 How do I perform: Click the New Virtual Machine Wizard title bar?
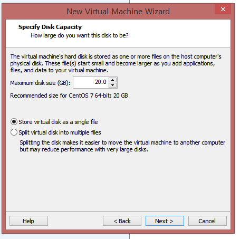point(118,12)
